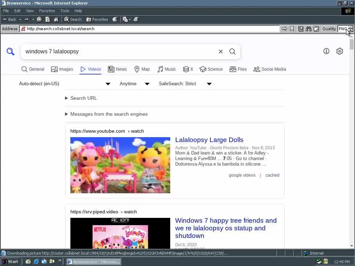Open the Mail button dropdown arrow
Screen dimensions: 355x266
pos(130,19)
